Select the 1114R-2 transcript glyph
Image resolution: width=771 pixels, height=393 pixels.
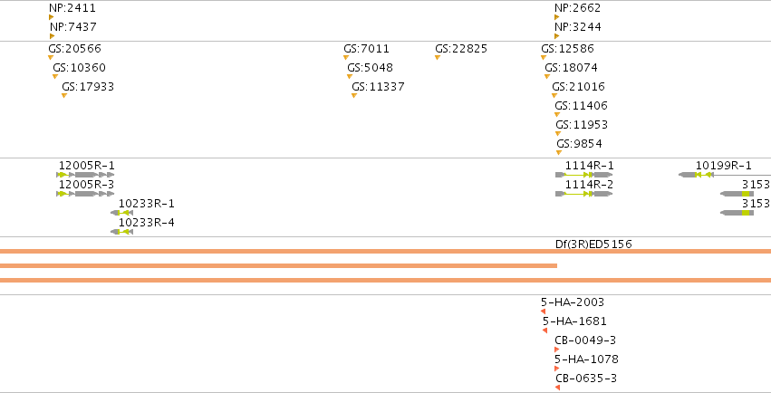tap(584, 194)
